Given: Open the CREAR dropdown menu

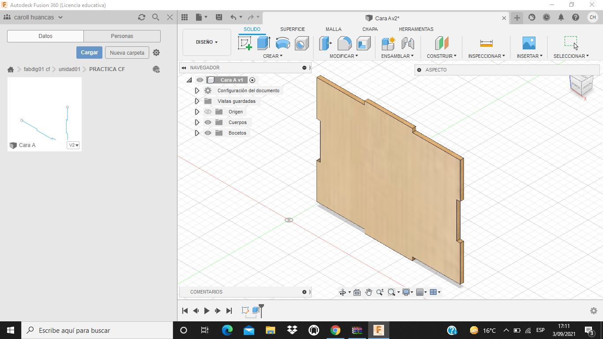Looking at the screenshot, I should (272, 56).
